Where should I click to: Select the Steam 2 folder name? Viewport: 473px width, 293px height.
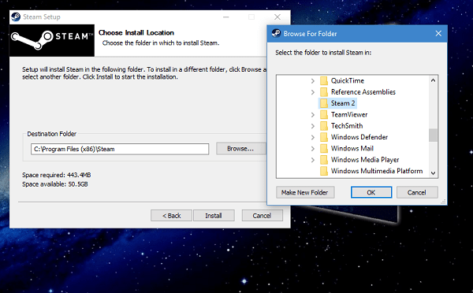[x=343, y=103]
